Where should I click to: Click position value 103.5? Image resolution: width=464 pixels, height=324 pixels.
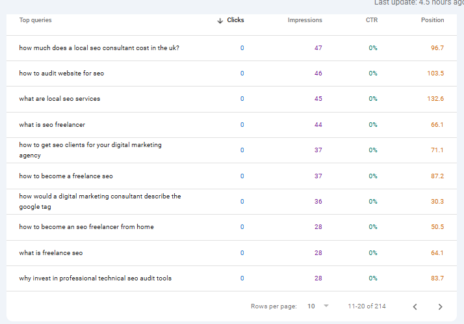point(435,74)
